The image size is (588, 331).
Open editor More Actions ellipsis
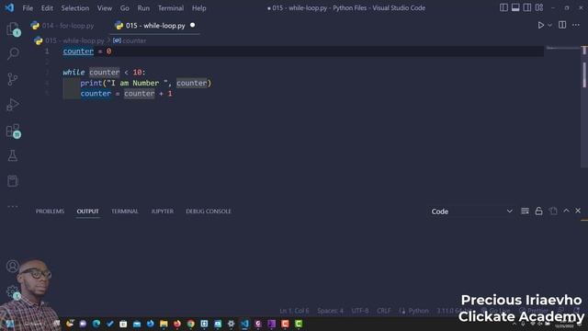(x=576, y=25)
